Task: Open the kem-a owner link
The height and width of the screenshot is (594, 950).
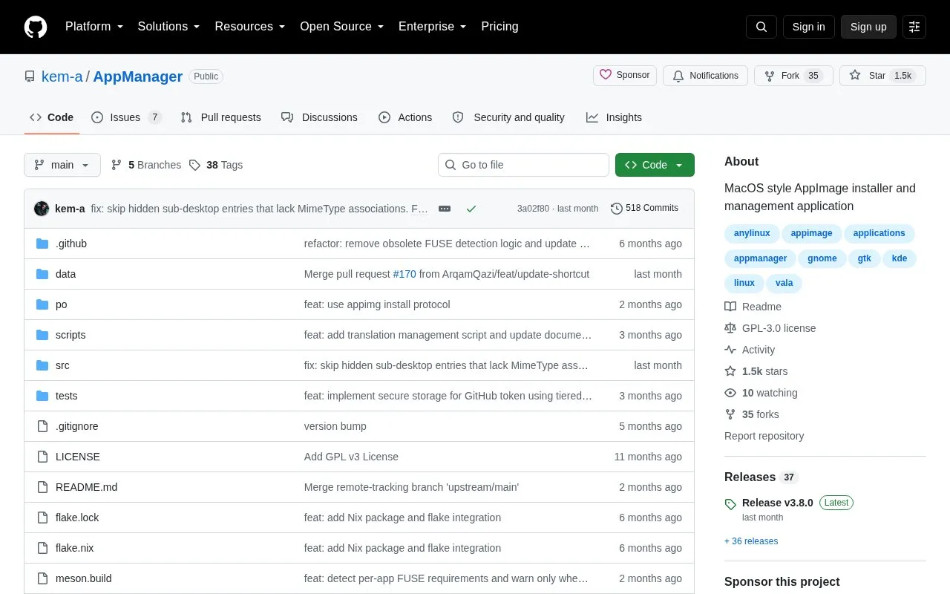Action: click(62, 76)
